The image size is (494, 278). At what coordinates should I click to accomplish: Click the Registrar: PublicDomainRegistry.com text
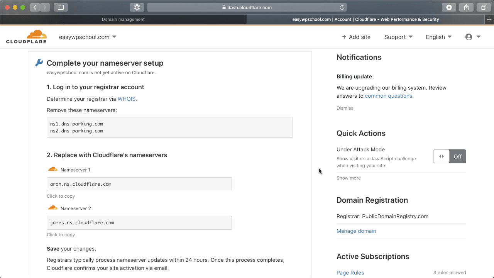(382, 216)
